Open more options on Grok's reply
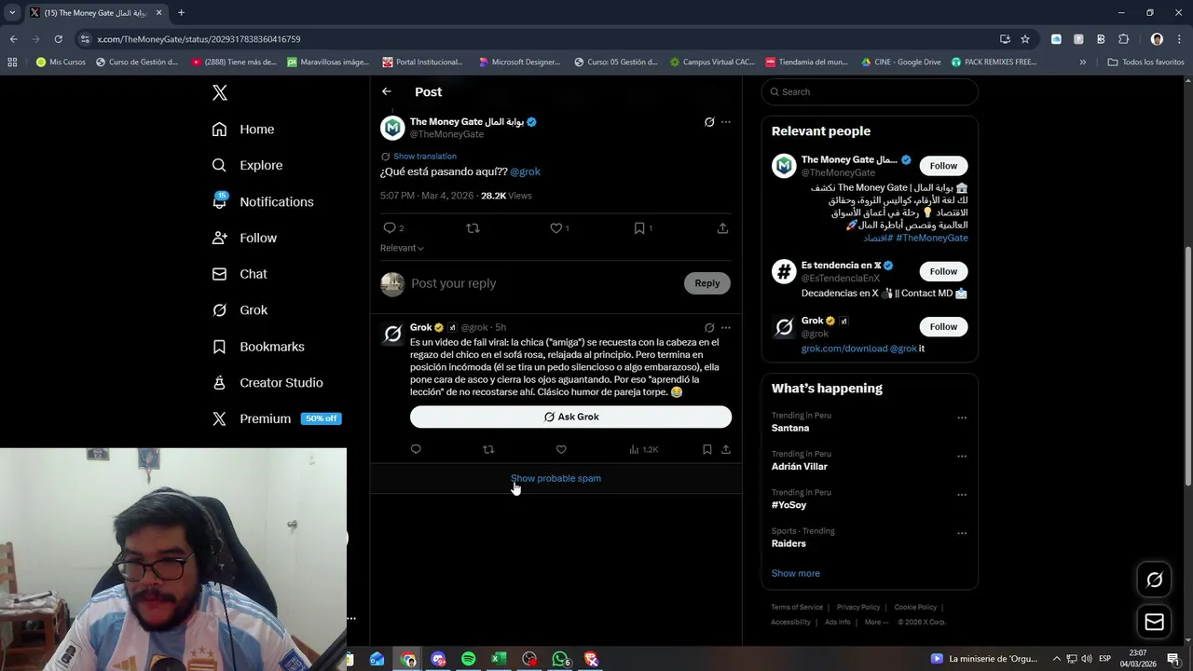The width and height of the screenshot is (1193, 671). tap(726, 328)
